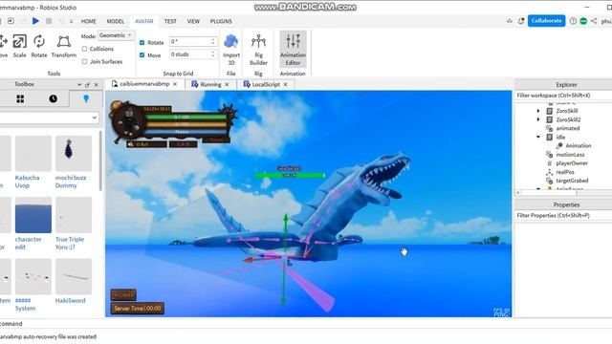The width and height of the screenshot is (612, 344).
Task: Click the Filter workspace search field
Action: [563, 96]
